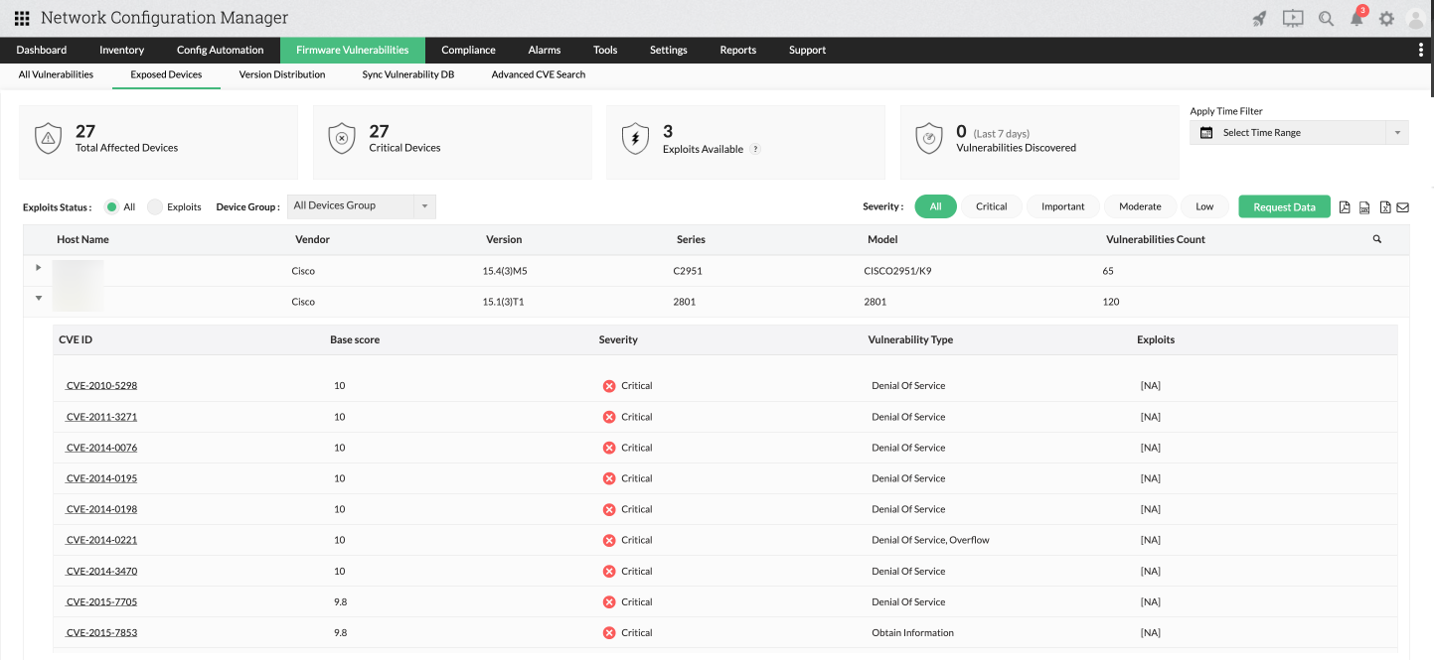The width and height of the screenshot is (1434, 660).
Task: Open the CVE-2014-0221 link
Action: pyautogui.click(x=101, y=540)
